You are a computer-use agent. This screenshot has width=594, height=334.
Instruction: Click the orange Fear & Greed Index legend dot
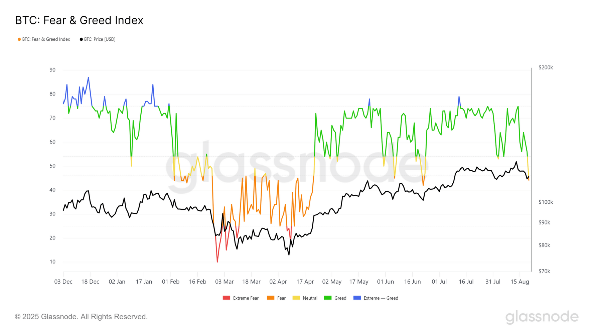click(19, 39)
